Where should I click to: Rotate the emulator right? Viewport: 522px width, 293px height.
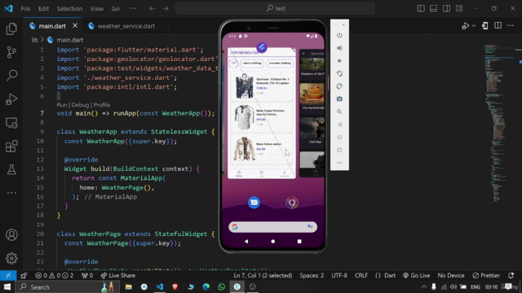pos(339,86)
